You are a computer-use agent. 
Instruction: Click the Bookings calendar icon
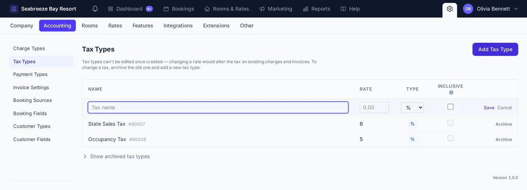click(166, 9)
